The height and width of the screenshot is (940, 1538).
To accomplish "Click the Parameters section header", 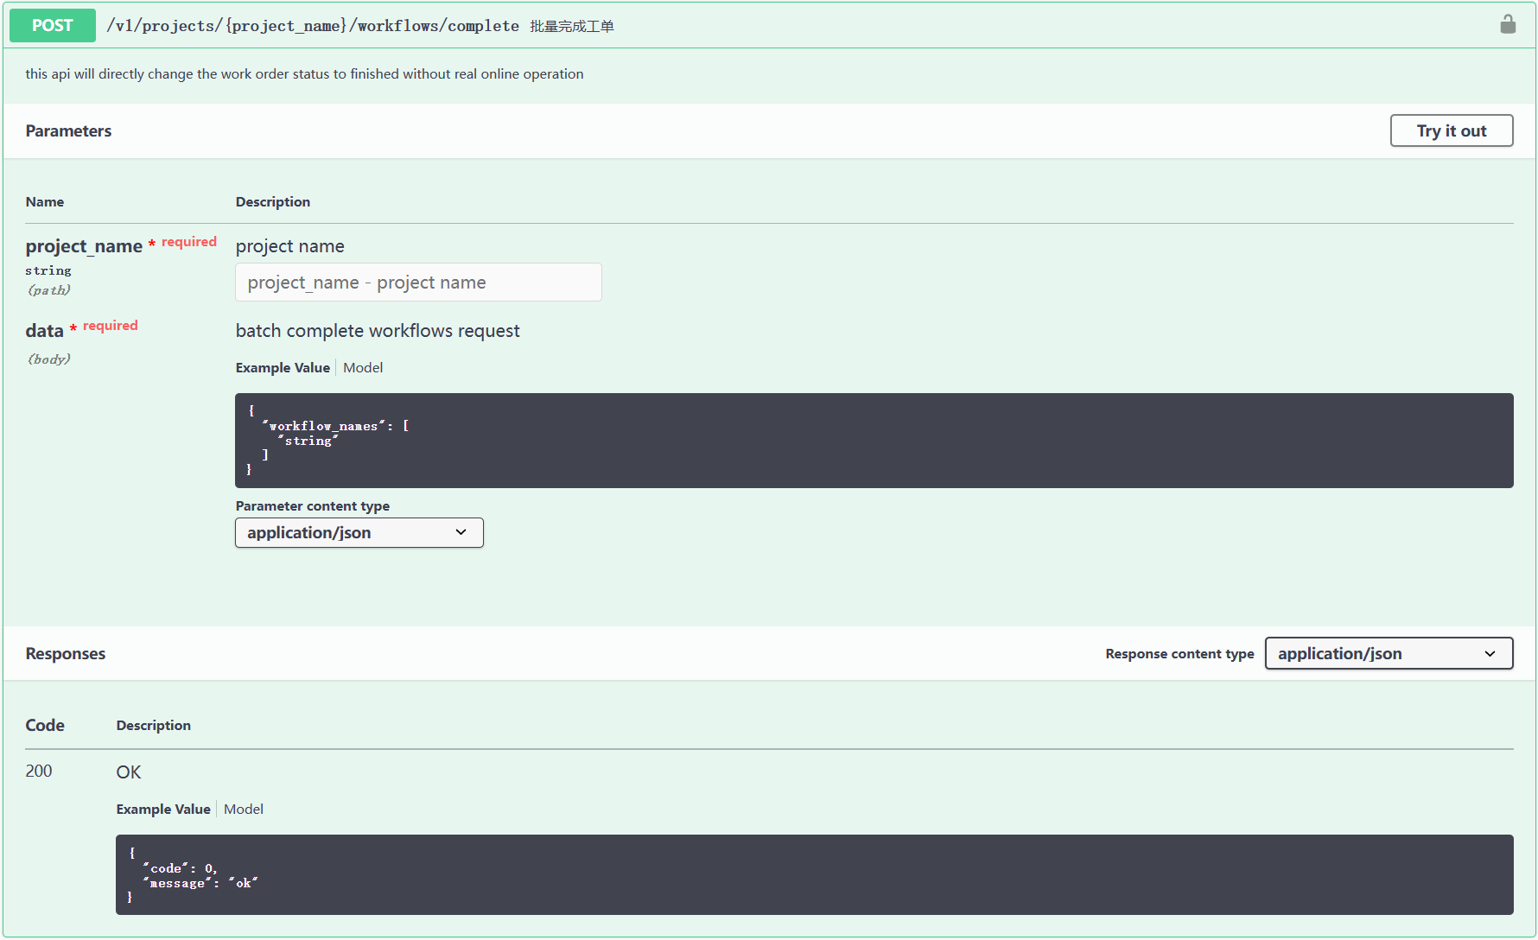I will [x=68, y=130].
